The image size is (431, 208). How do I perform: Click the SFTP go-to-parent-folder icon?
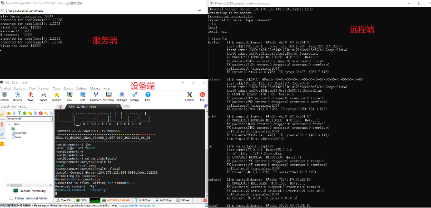coord(9,113)
